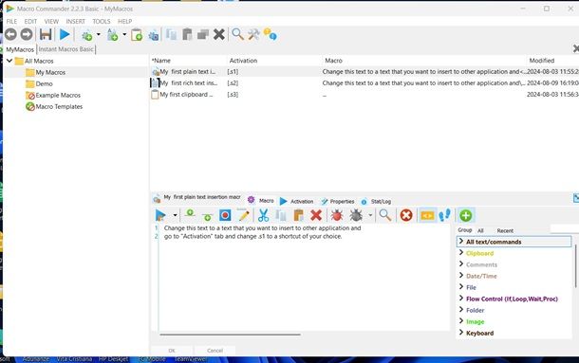The width and height of the screenshot is (579, 363).
Task: Open the EDIT menu
Action: coord(30,22)
